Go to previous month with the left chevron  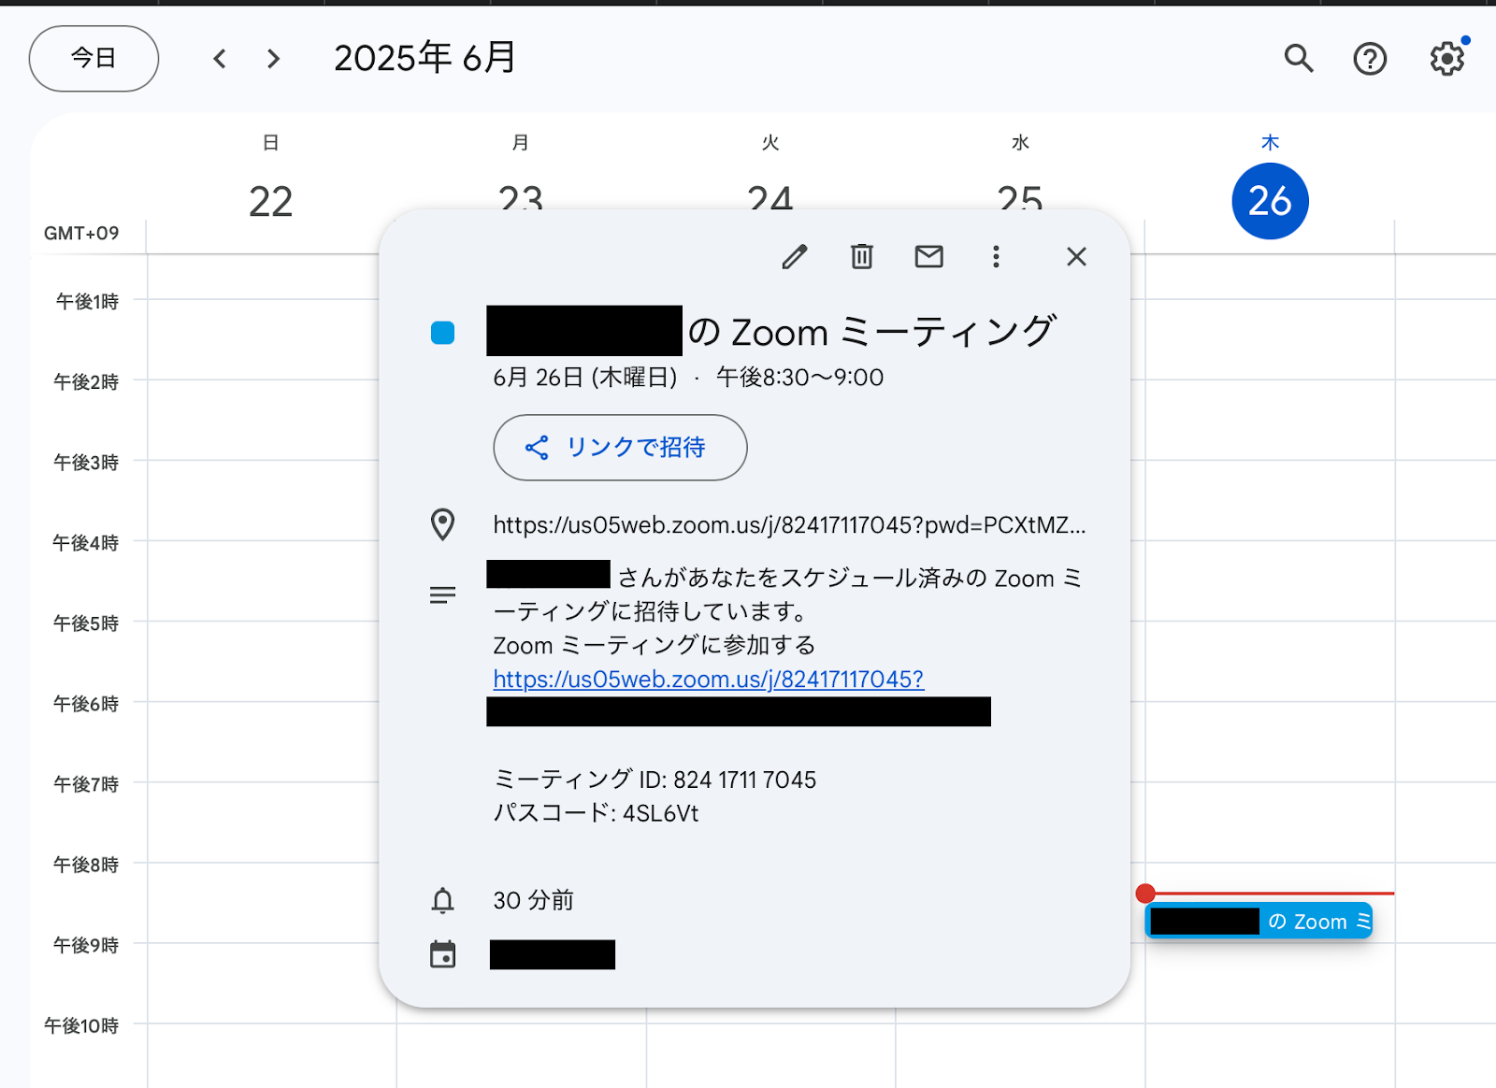pyautogui.click(x=220, y=58)
